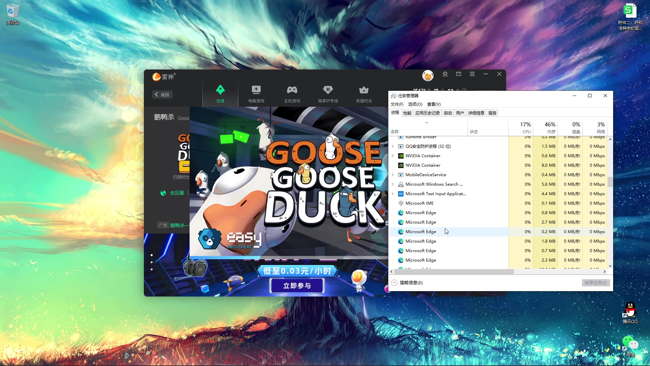Click the vertical scrollbar thumb in Task Manager
The width and height of the screenshot is (650, 366).
point(610,182)
